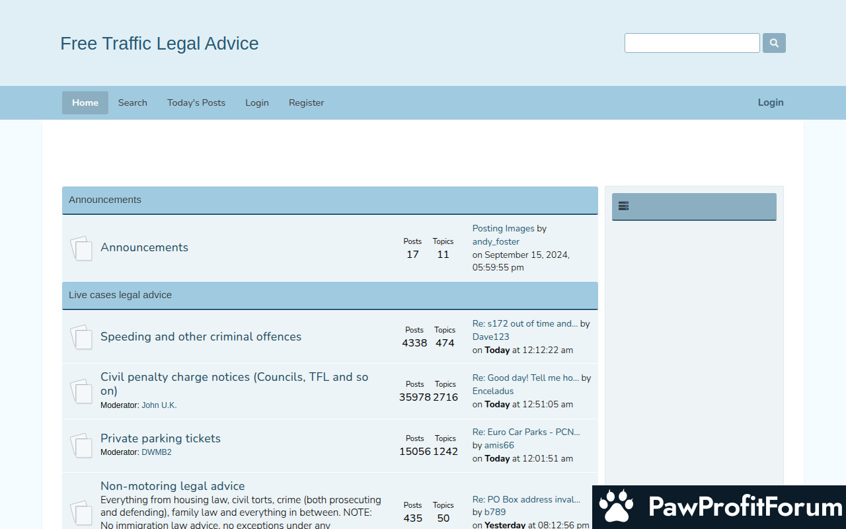
Task: Click the Private parking tickets board icon
Action: click(x=81, y=445)
